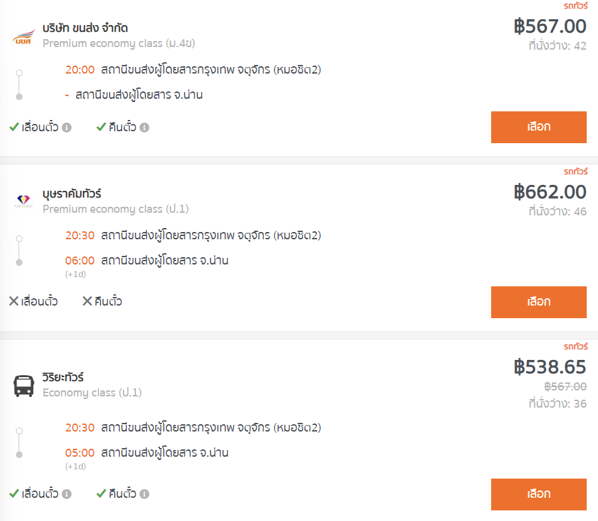
Task: Click the X mark next to คืนตั๋ว for บุษราคัมทัวร์
Action: 88,301
